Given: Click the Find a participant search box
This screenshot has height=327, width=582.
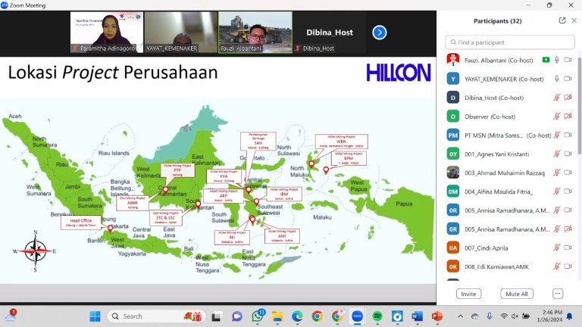Looking at the screenshot, I should [x=509, y=42].
